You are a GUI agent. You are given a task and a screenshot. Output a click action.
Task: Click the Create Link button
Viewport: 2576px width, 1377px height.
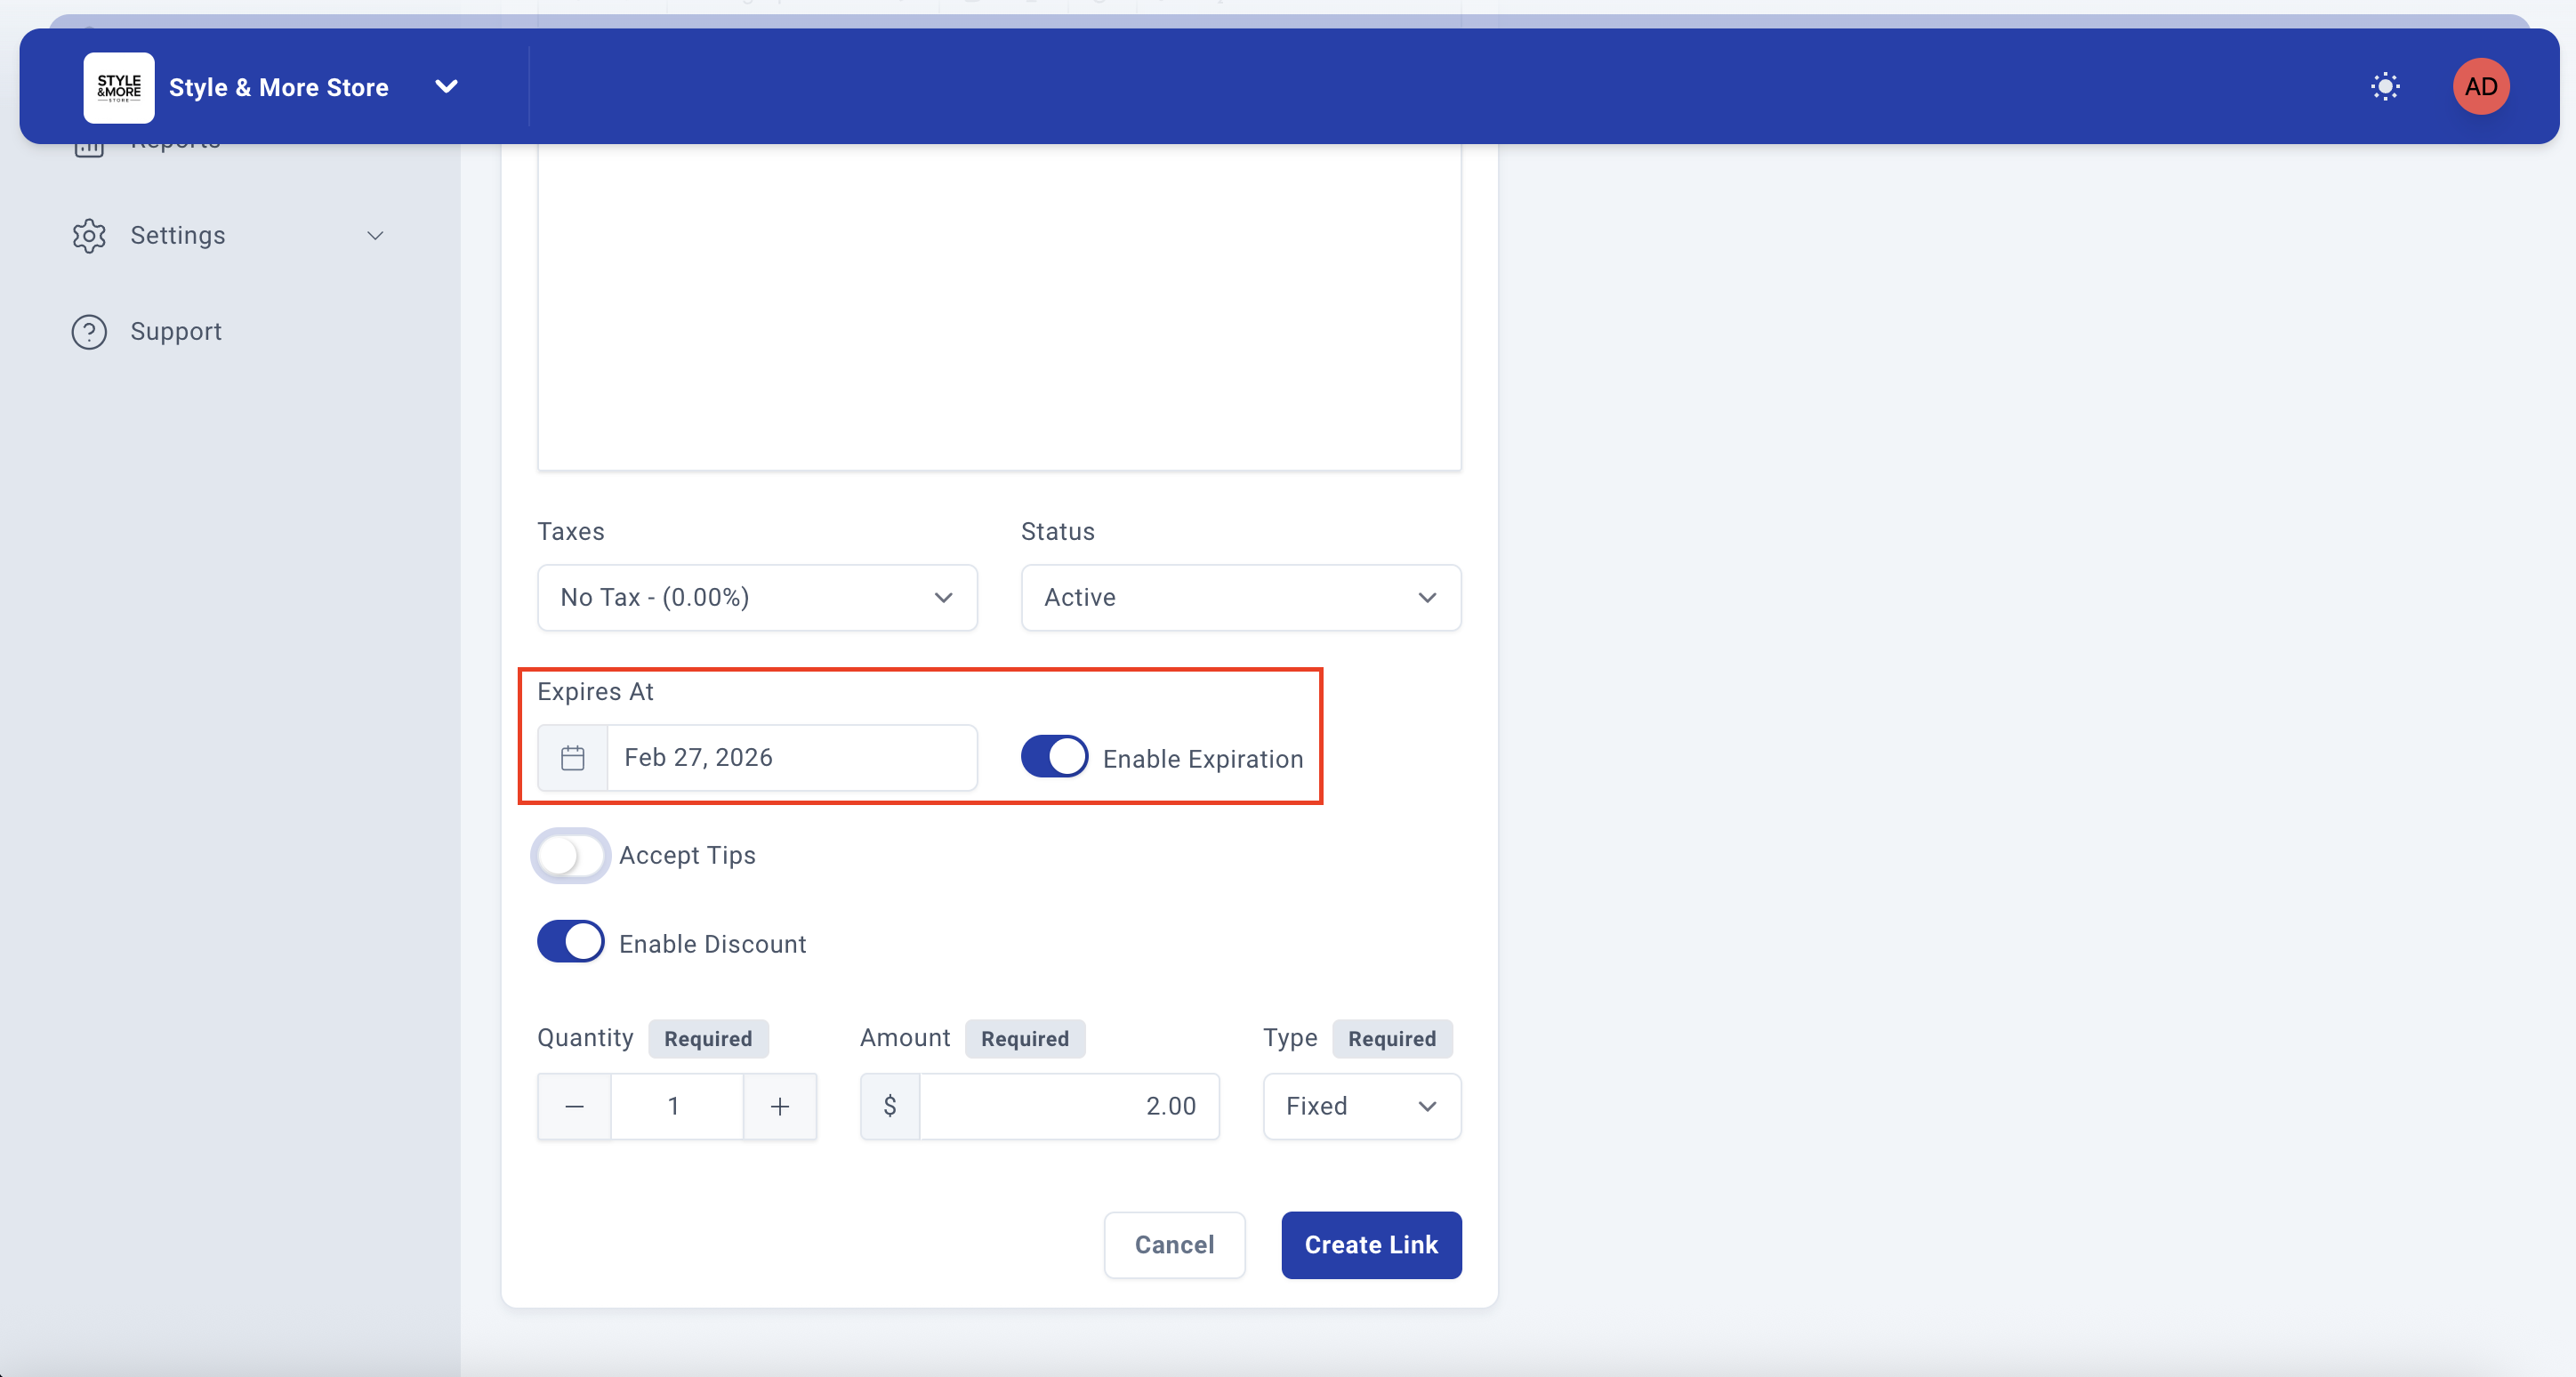point(1371,1245)
